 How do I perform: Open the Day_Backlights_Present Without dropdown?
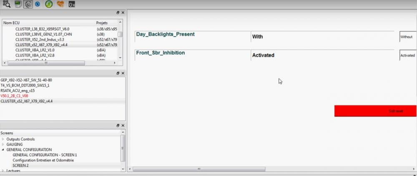(x=408, y=37)
